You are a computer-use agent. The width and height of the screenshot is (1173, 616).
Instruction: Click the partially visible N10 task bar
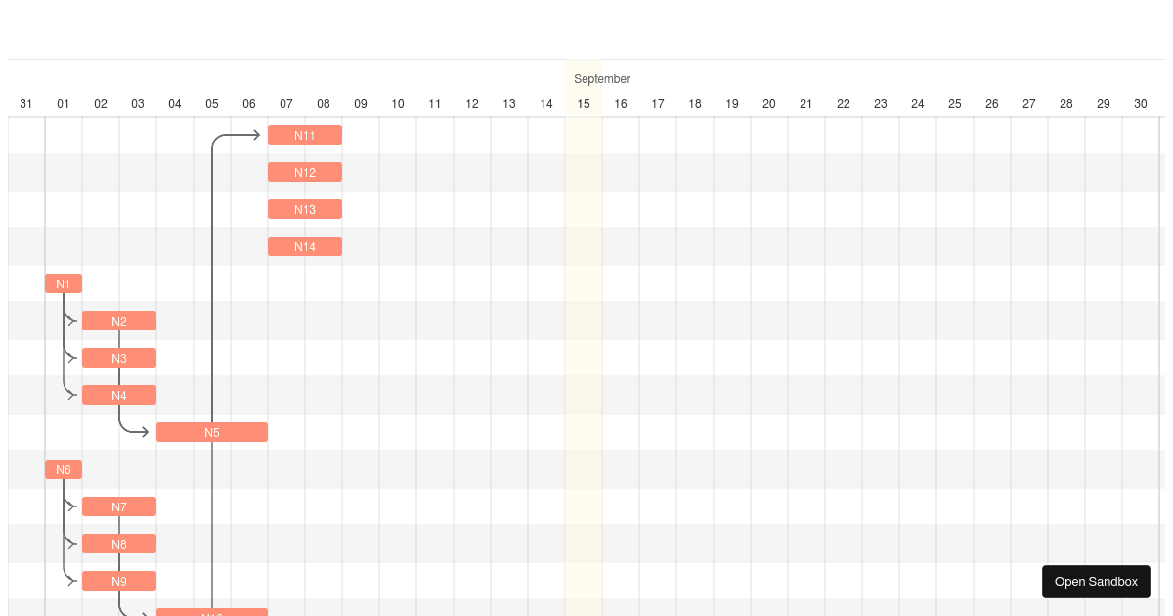pos(212,614)
